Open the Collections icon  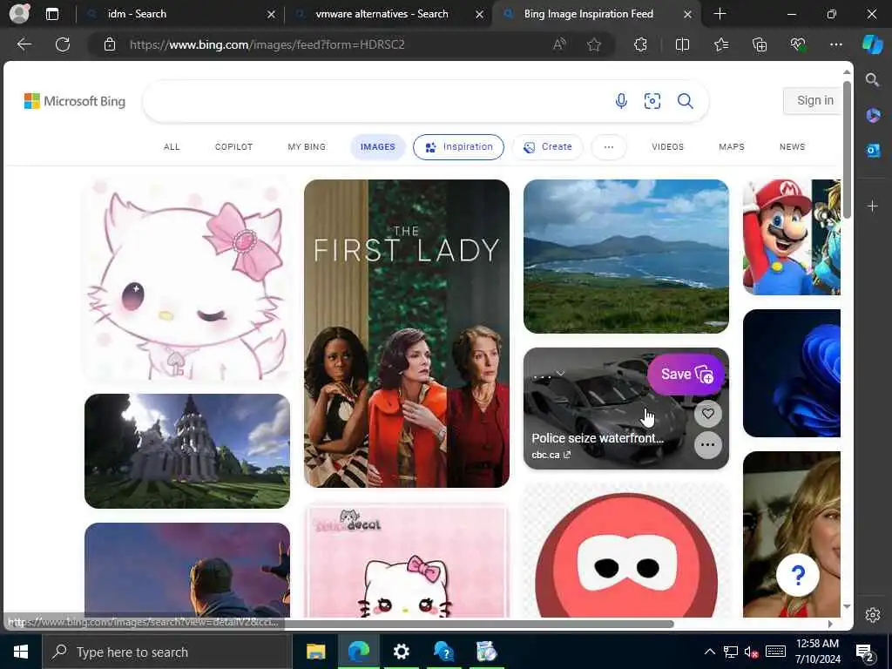[x=760, y=44]
